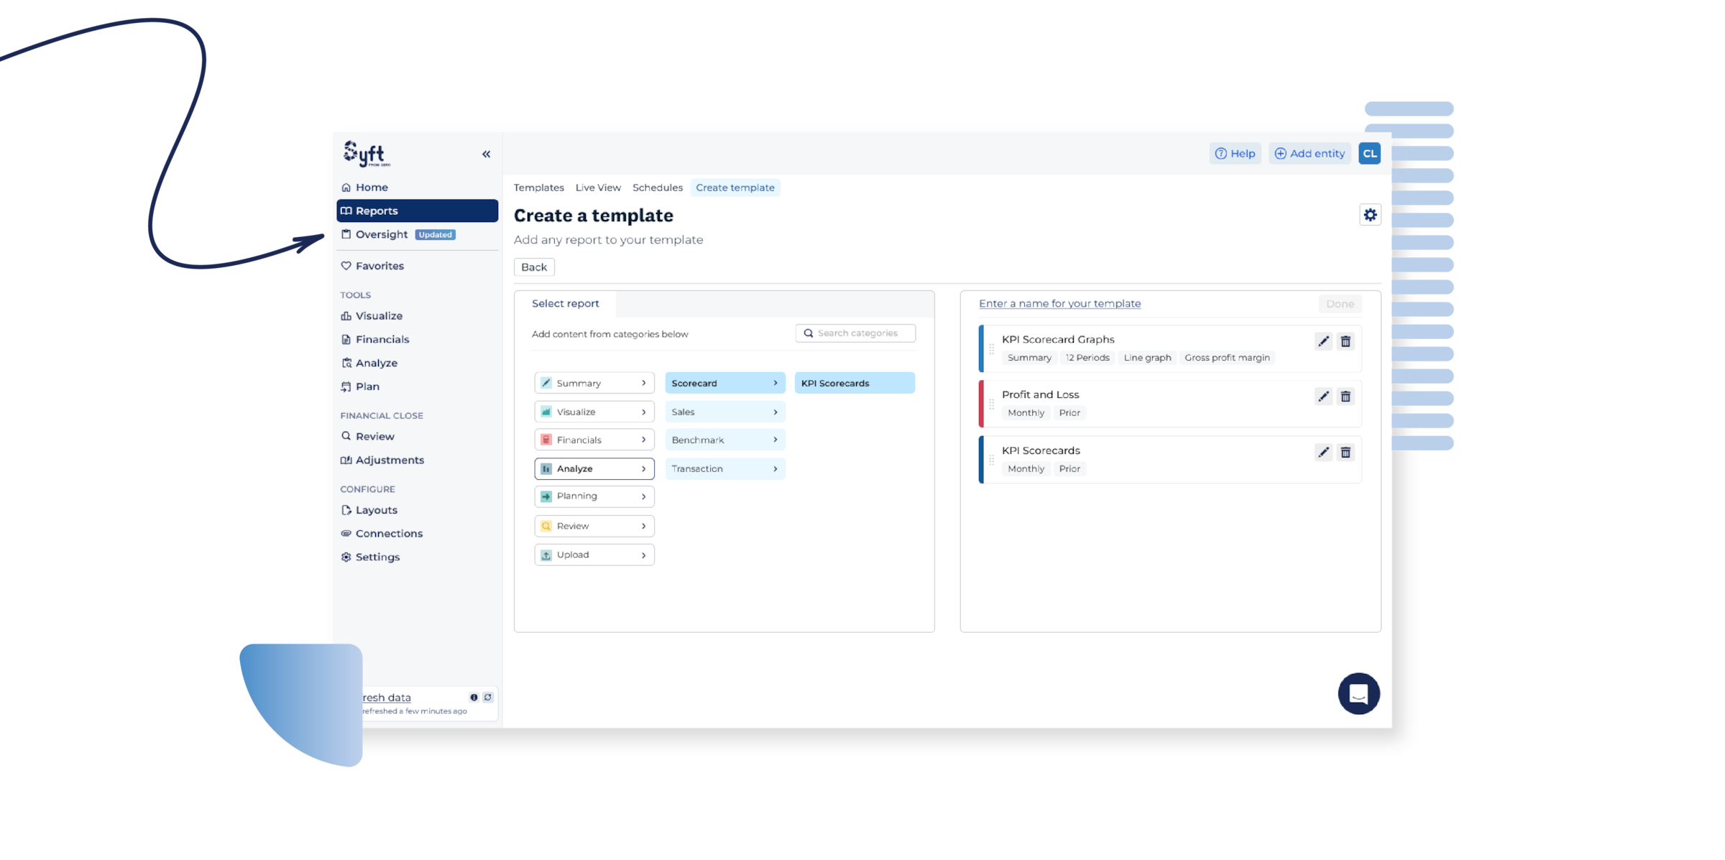This screenshot has width=1725, height=860.
Task: Open the Analyze tool in the sidebar
Action: 417,363
